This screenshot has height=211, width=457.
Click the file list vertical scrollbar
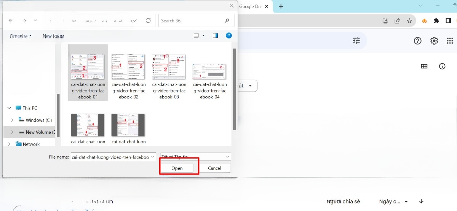234,87
